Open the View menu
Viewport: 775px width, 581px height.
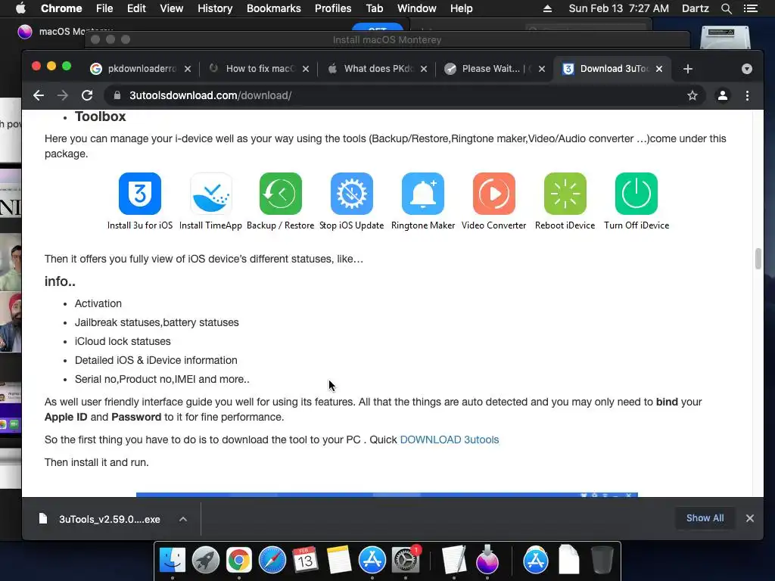[x=172, y=8]
